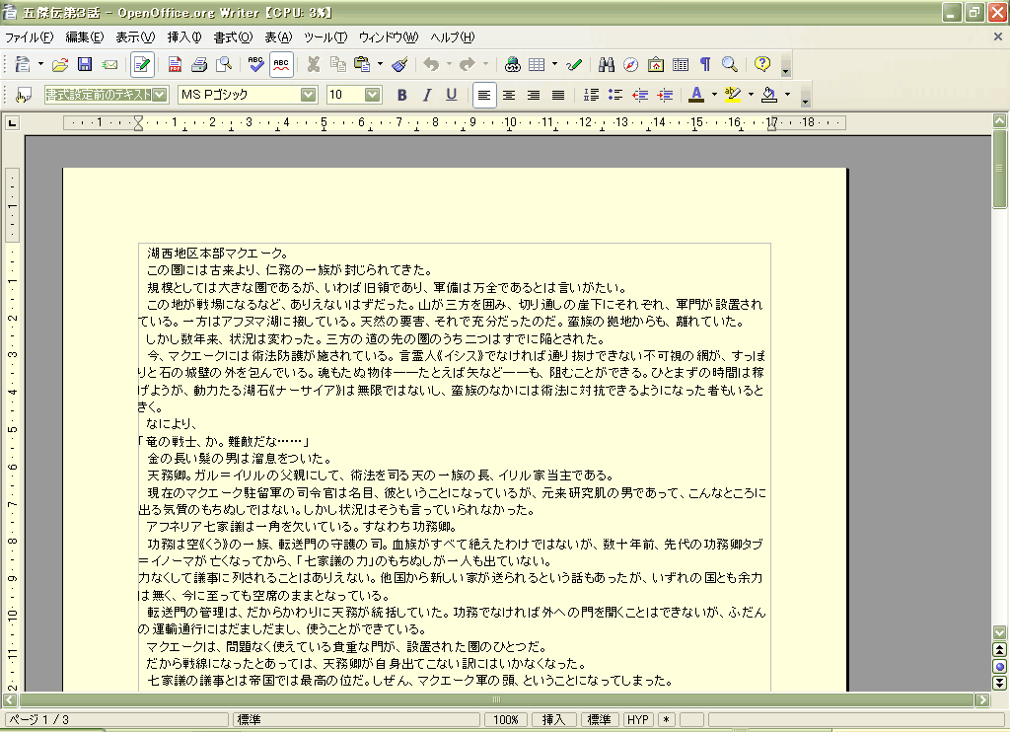Apply the Font Color A swatch
Viewport: 1010px width, 732px height.
point(696,96)
